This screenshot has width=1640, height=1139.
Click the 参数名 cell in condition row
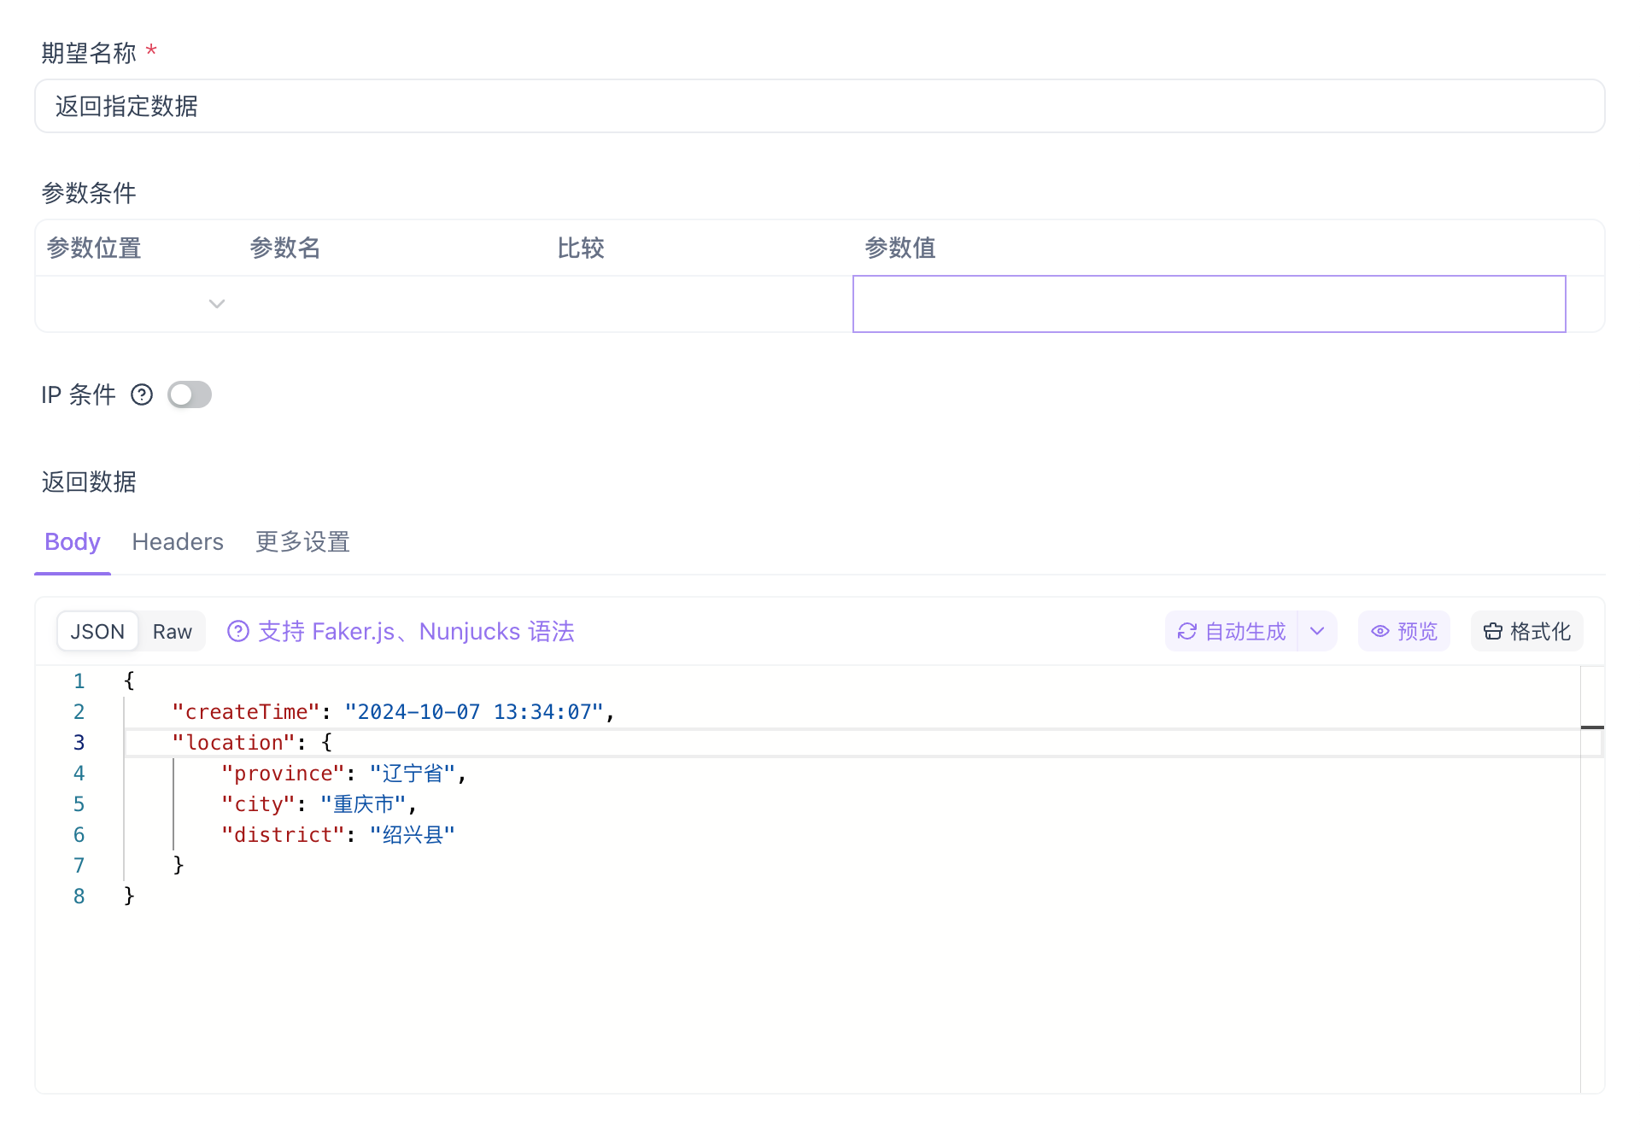[x=391, y=304]
